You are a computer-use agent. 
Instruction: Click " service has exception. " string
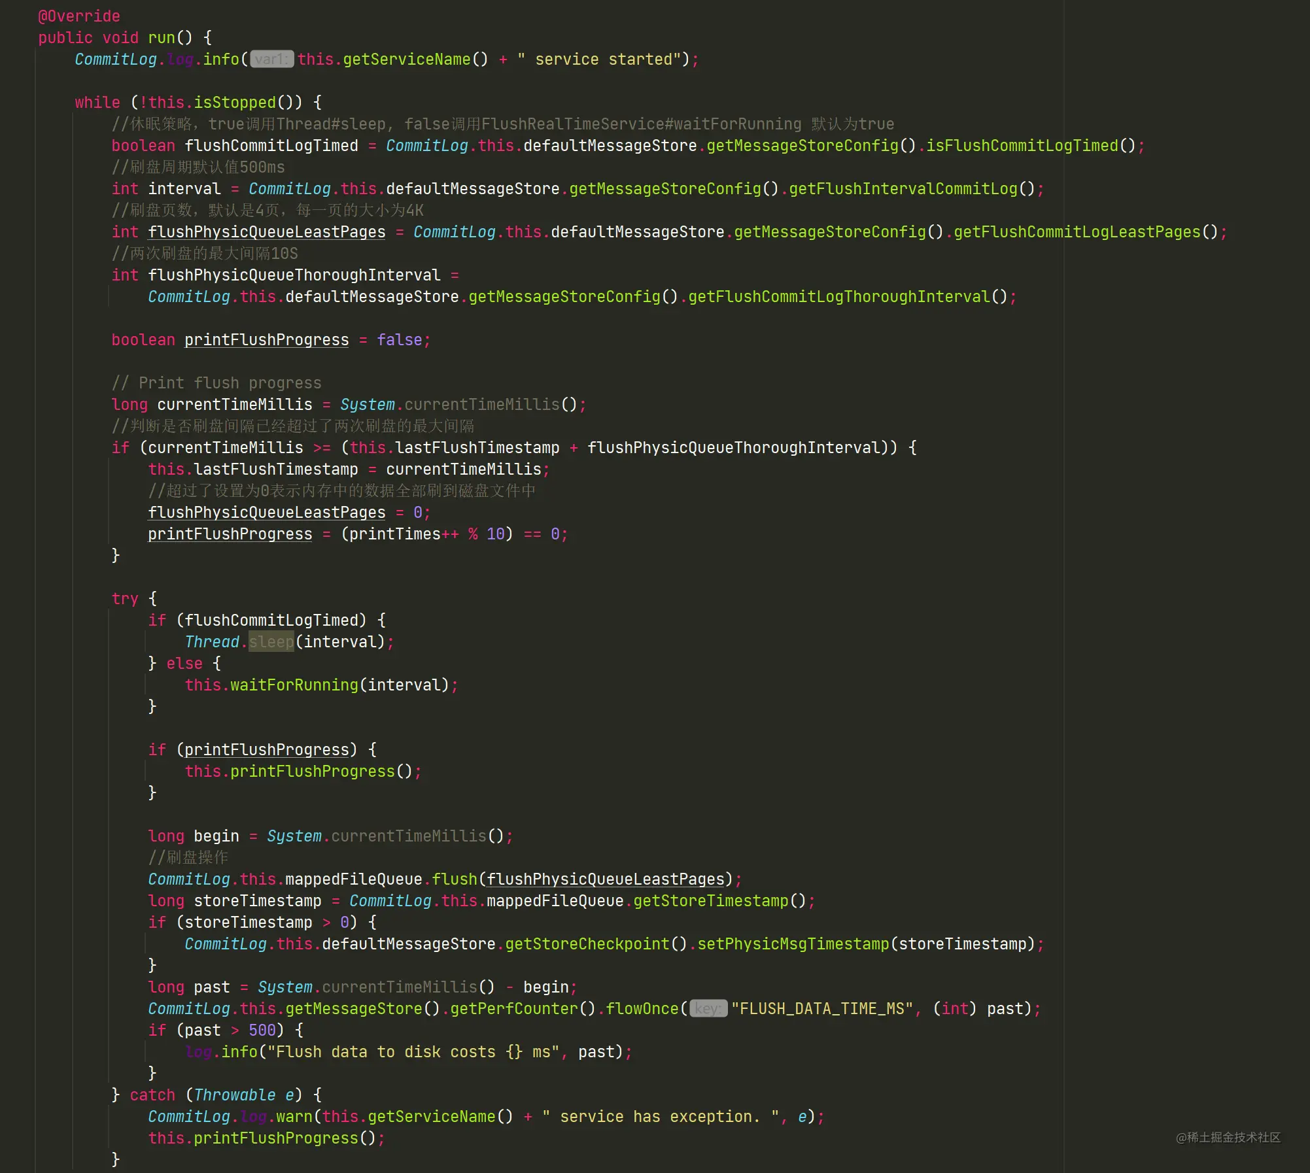coord(661,1116)
